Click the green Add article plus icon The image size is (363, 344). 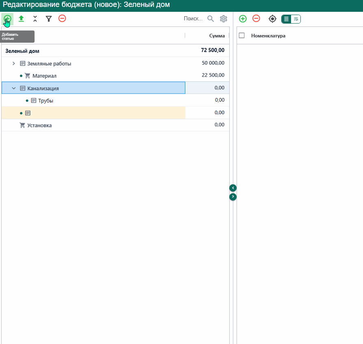pyautogui.click(x=7, y=19)
